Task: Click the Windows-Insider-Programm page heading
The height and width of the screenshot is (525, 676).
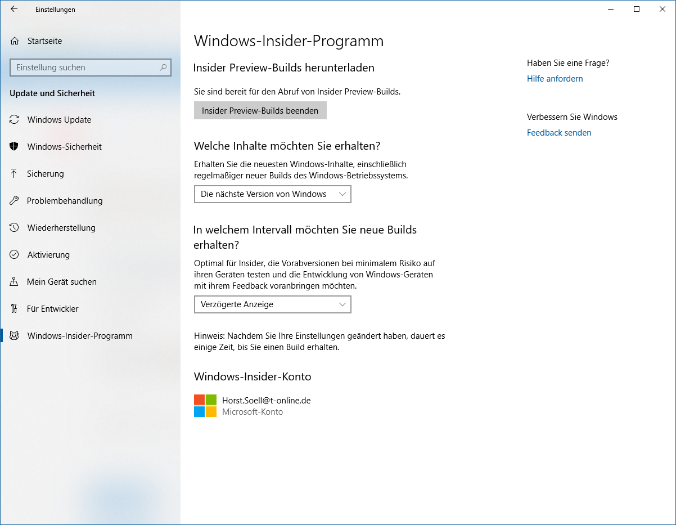Action: [289, 41]
